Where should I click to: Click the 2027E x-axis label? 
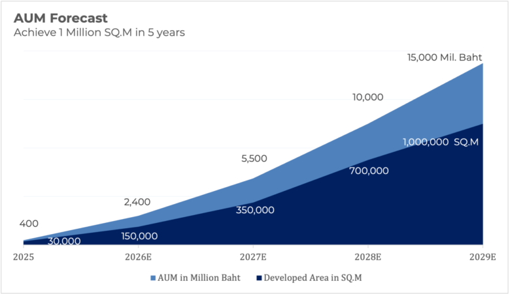253,256
